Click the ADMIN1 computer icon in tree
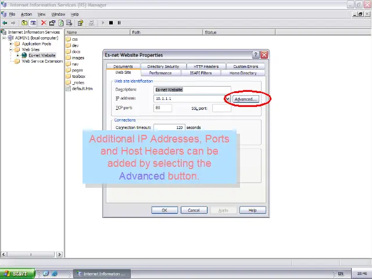Screen dimensions: 372x279 10,38
